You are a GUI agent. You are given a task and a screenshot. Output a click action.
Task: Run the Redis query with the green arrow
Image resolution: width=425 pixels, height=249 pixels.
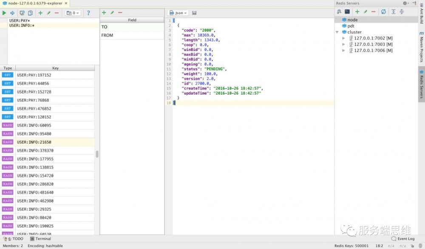click(x=4, y=13)
